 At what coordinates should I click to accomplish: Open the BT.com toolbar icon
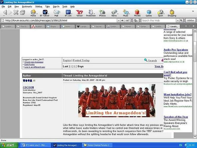tap(68, 13)
